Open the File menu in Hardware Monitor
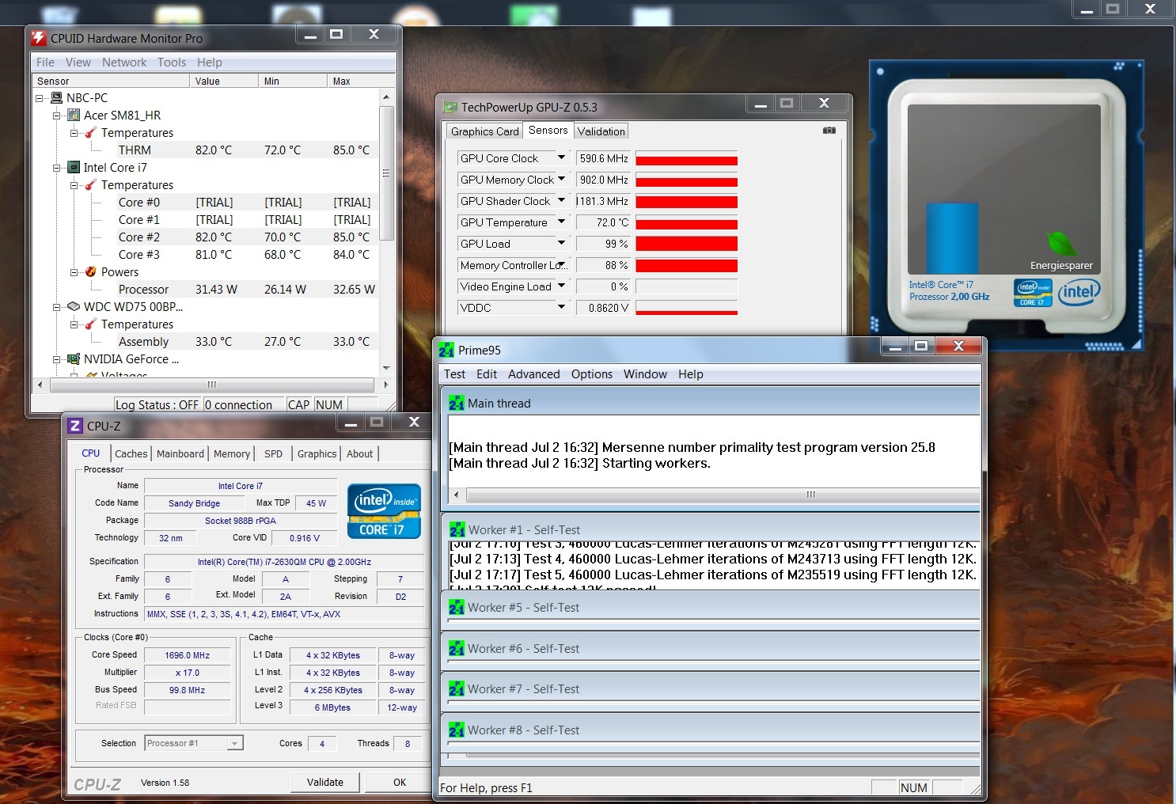The image size is (1176, 804). pos(46,63)
